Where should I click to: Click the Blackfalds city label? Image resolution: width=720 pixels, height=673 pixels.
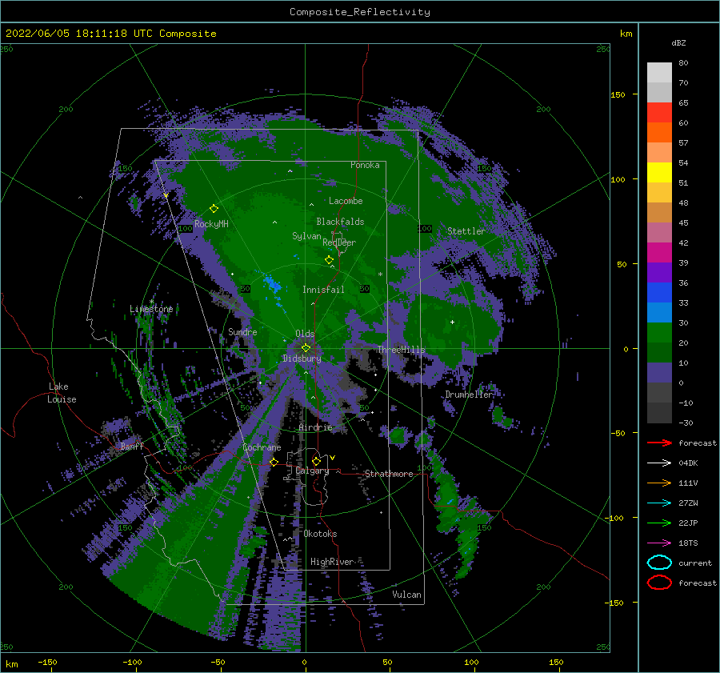(340, 222)
